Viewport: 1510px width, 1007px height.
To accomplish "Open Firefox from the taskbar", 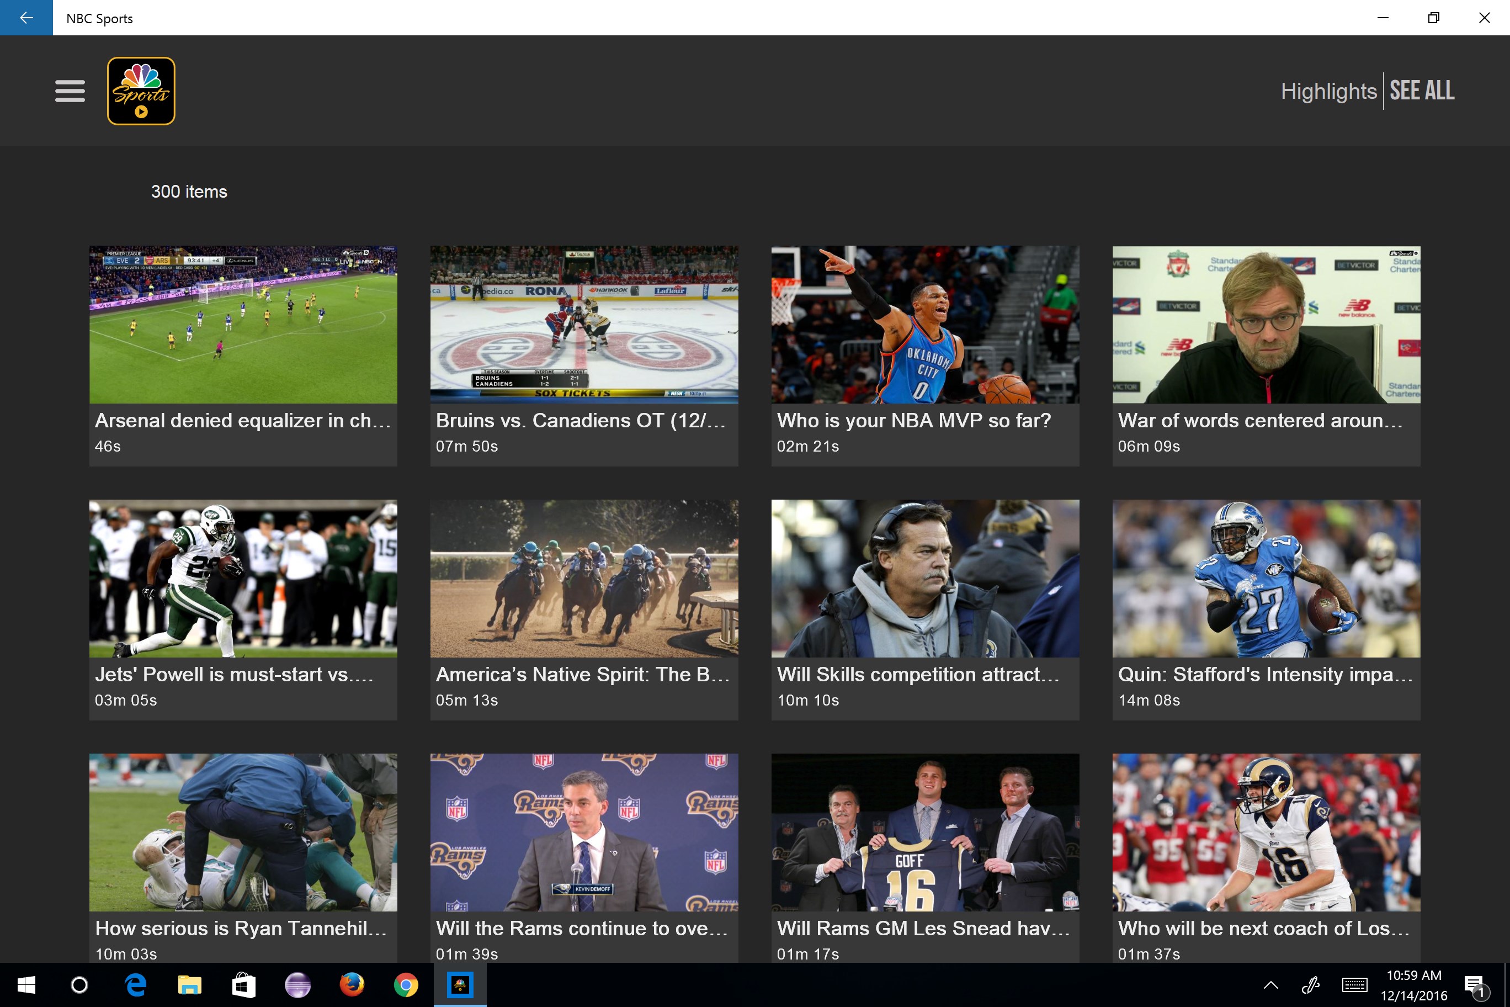I will [351, 984].
